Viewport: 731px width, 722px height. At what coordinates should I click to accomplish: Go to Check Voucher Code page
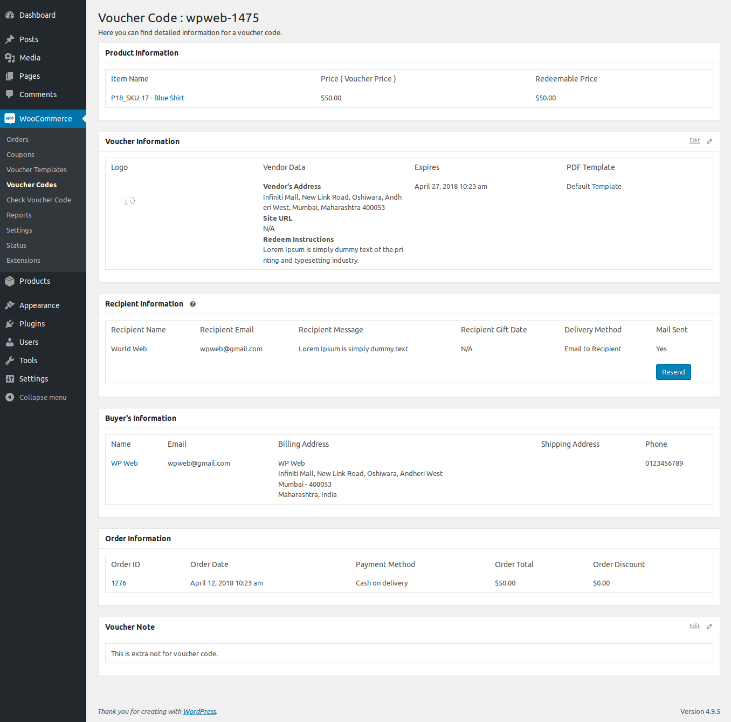[x=39, y=200]
